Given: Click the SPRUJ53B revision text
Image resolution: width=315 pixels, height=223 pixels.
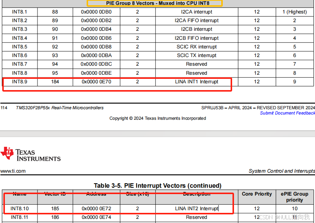Looking at the screenshot, I should (258, 108).
